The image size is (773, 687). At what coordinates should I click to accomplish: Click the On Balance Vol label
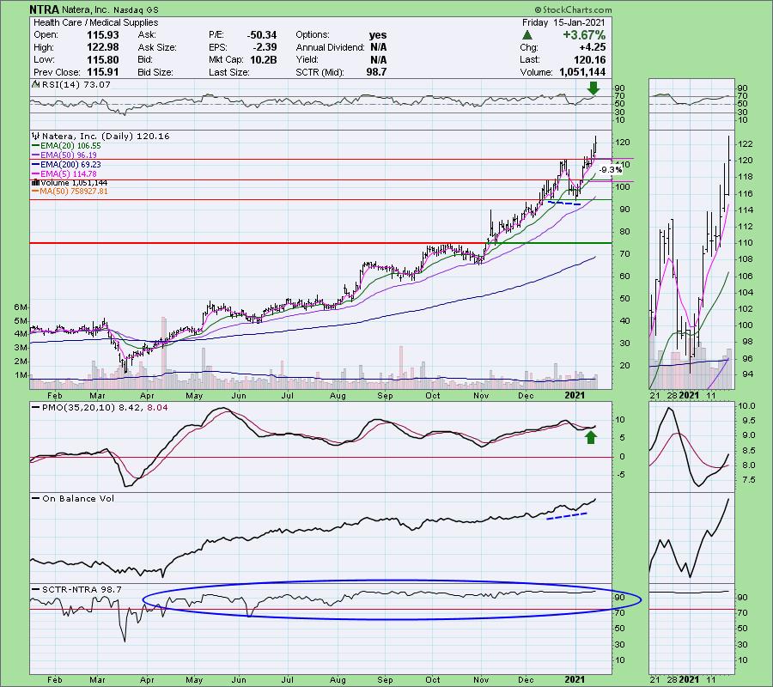tap(74, 498)
